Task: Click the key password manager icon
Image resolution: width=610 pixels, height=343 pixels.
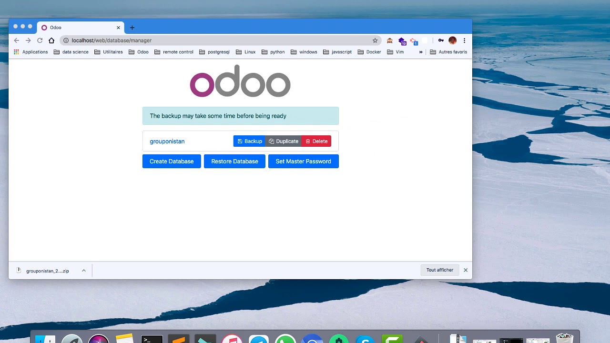Action: pos(441,40)
